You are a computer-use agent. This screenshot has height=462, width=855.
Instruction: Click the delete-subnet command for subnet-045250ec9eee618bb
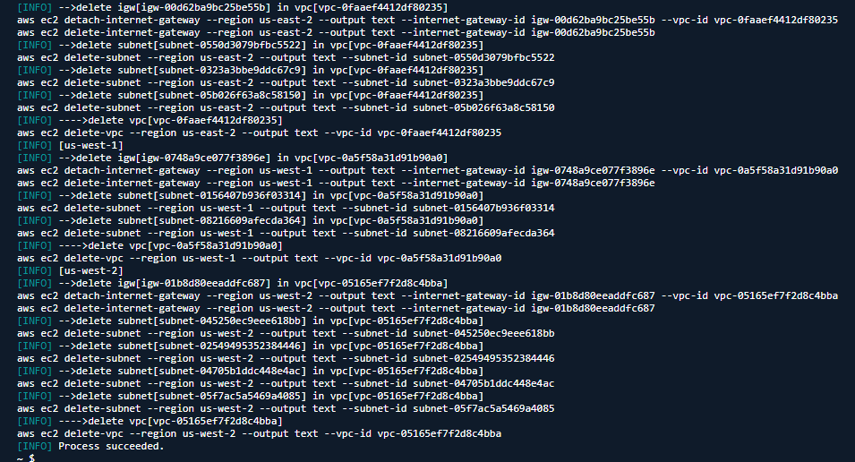[286, 333]
